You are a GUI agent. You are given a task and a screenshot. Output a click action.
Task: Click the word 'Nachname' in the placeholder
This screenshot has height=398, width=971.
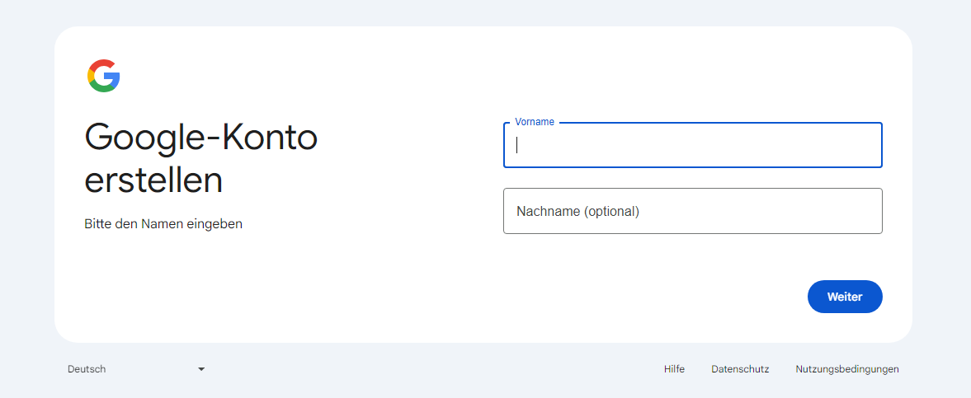click(549, 211)
